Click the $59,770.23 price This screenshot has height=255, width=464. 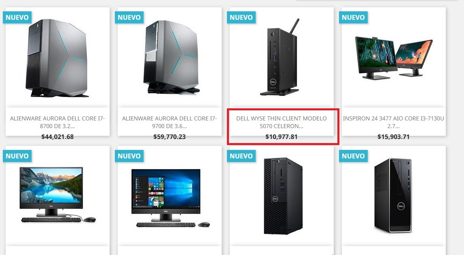169,137
